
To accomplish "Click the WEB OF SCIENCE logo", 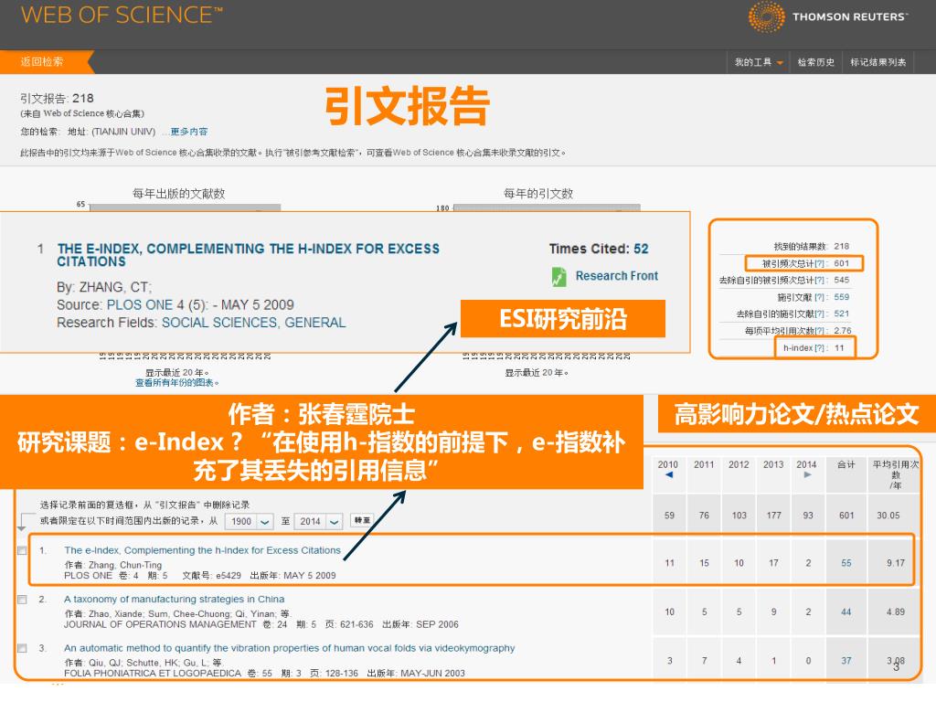I will (122, 15).
